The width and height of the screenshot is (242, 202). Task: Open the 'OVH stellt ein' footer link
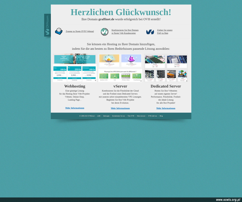pos(152,116)
